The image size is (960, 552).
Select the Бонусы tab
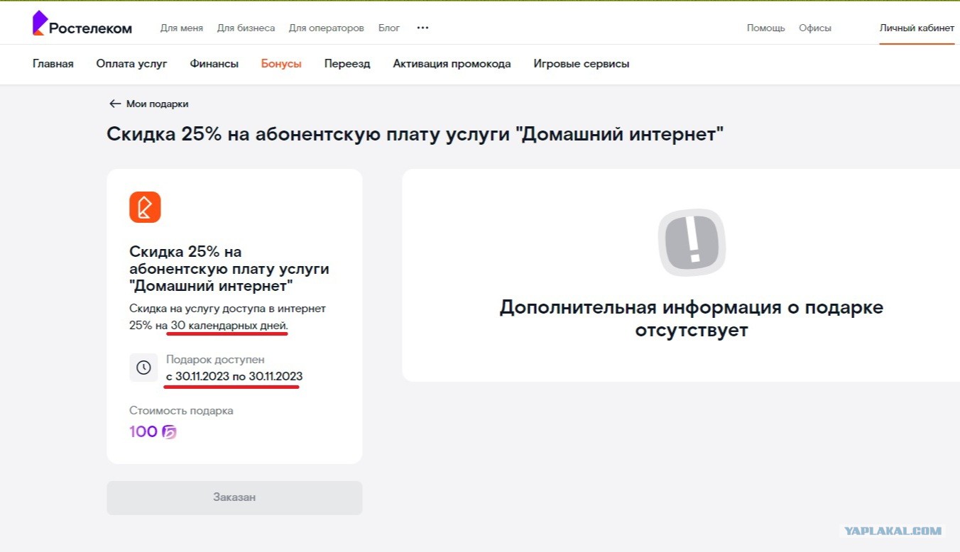(281, 64)
